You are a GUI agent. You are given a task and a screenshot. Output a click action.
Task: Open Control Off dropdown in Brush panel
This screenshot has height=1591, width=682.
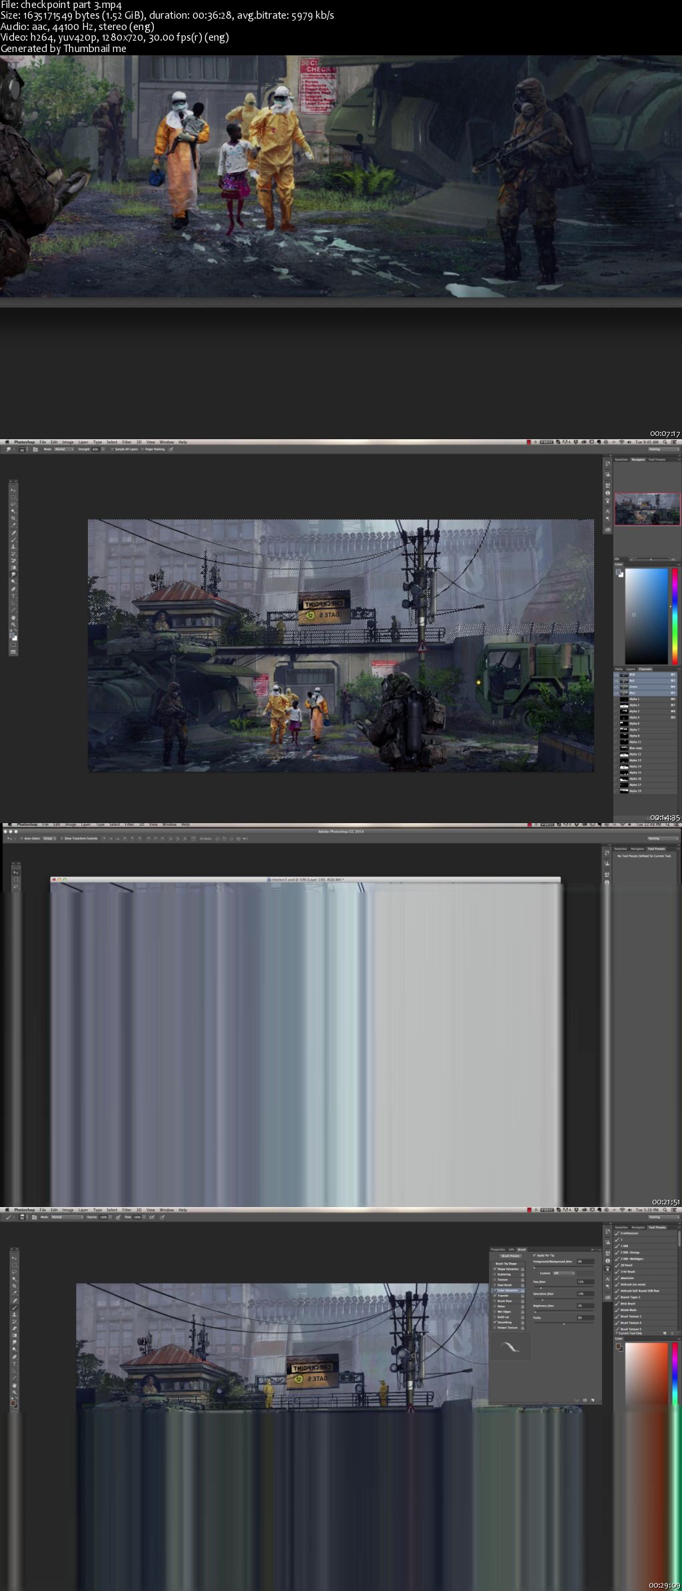pyautogui.click(x=563, y=1273)
